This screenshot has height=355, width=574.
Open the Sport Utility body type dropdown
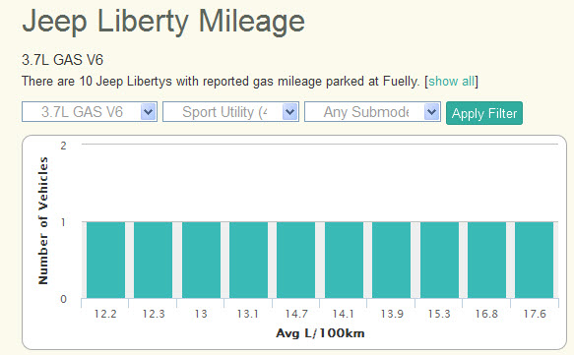(230, 112)
